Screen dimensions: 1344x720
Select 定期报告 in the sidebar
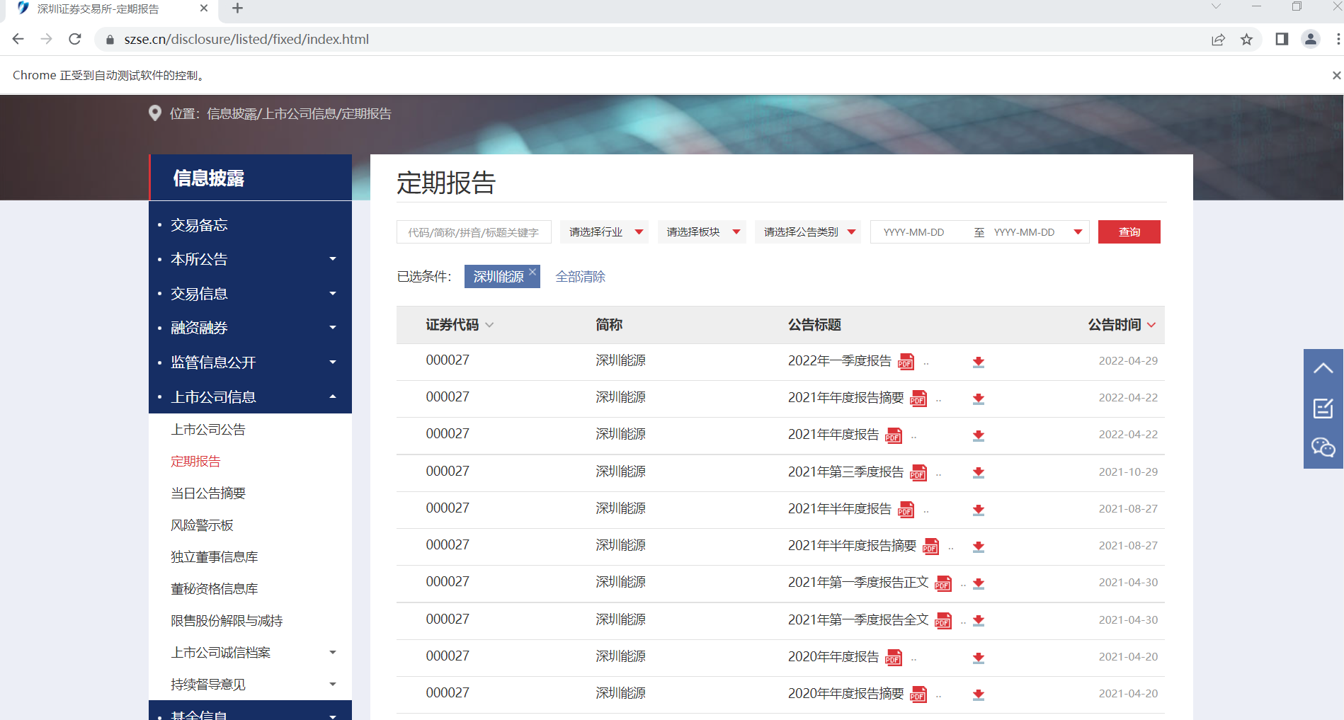[x=195, y=462]
